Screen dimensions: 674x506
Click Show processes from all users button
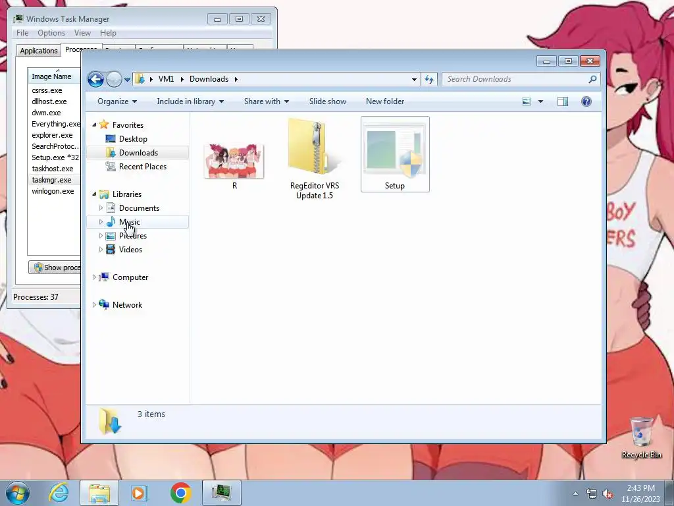point(55,267)
